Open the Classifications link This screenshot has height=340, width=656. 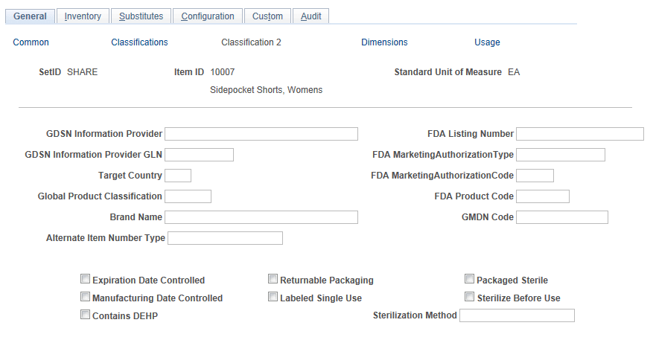pyautogui.click(x=139, y=42)
